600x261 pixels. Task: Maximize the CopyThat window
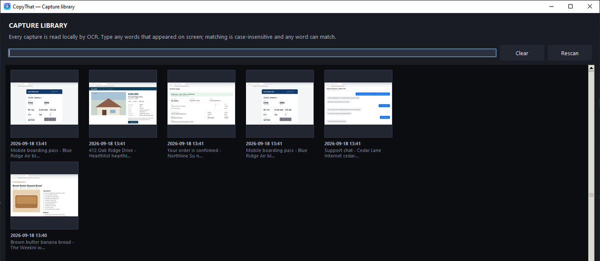pyautogui.click(x=570, y=6)
